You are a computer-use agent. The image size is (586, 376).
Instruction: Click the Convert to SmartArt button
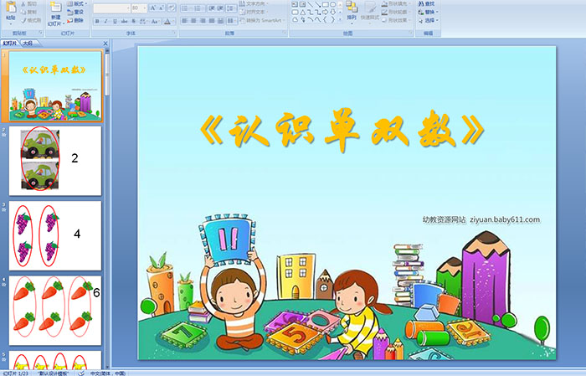[262, 20]
